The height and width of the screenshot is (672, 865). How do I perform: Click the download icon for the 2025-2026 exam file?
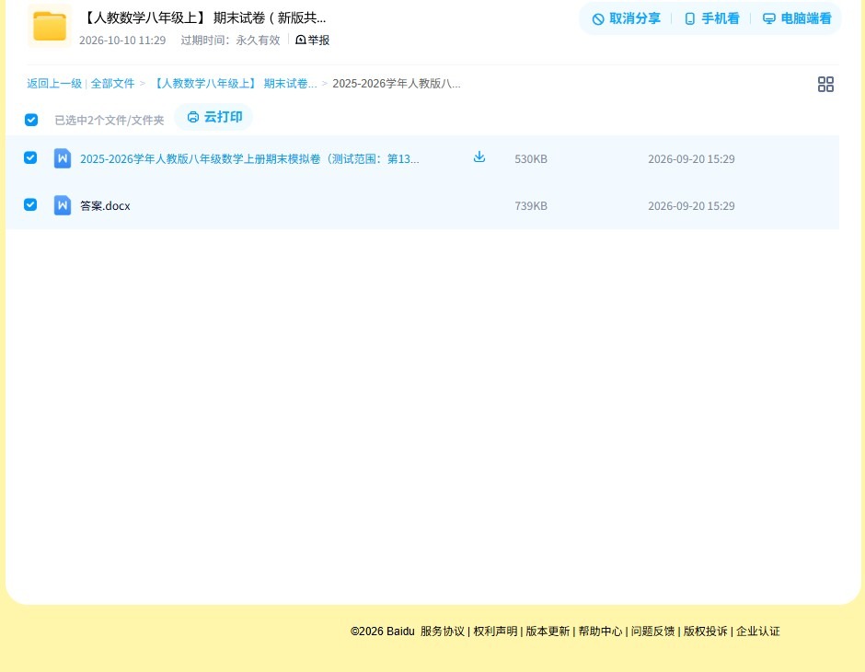tap(479, 157)
